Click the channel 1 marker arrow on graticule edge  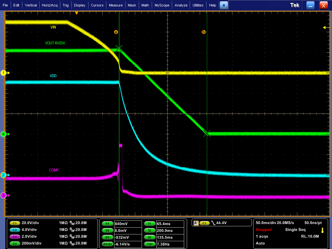(4, 73)
